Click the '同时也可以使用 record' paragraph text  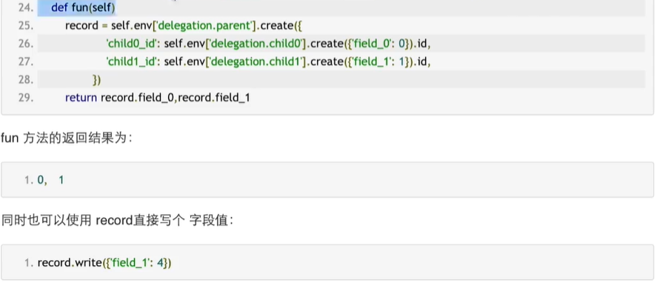(117, 221)
